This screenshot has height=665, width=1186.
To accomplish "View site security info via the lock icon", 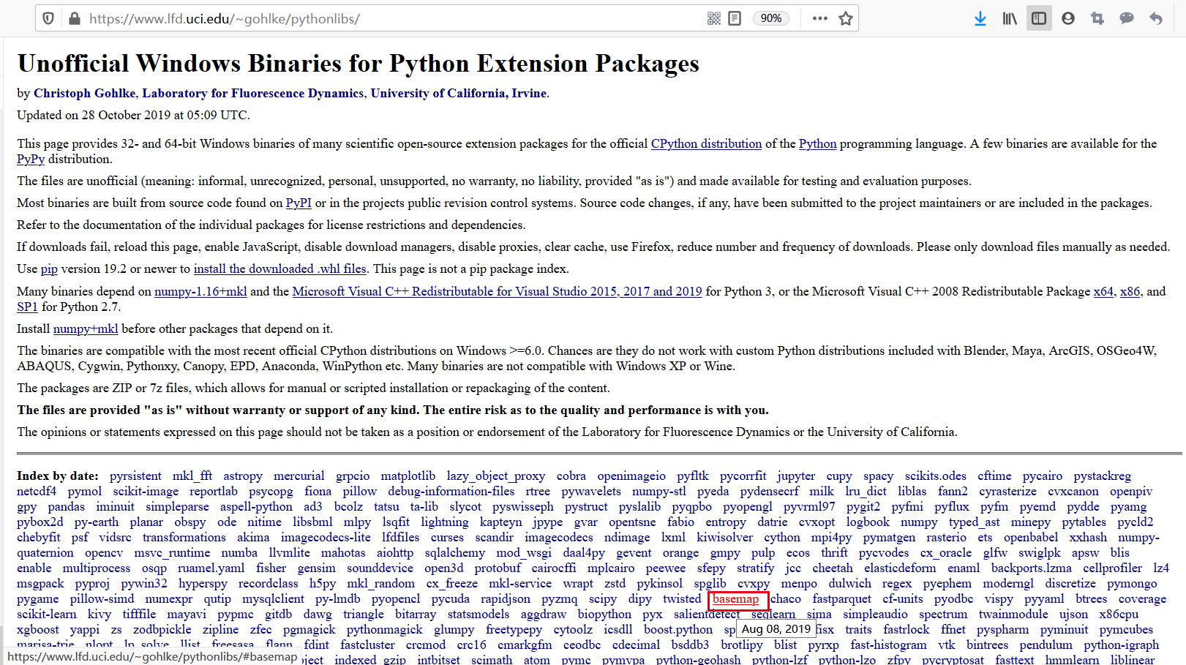I will point(74,18).
